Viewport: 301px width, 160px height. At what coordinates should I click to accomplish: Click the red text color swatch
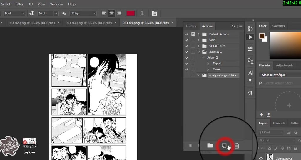tap(131, 13)
